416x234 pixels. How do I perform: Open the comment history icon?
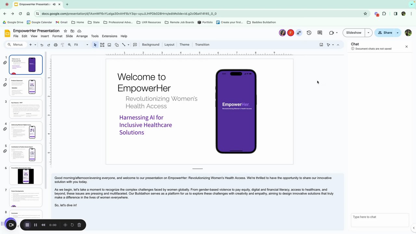coord(320,33)
